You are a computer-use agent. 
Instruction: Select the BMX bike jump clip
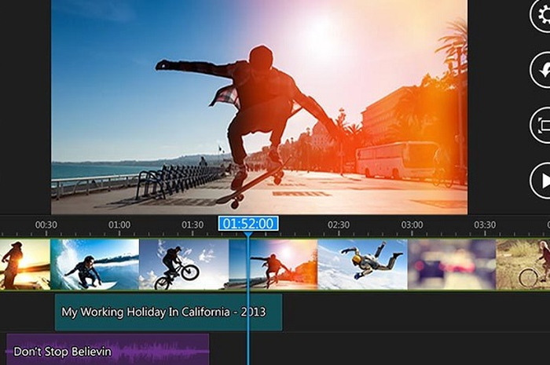184,265
